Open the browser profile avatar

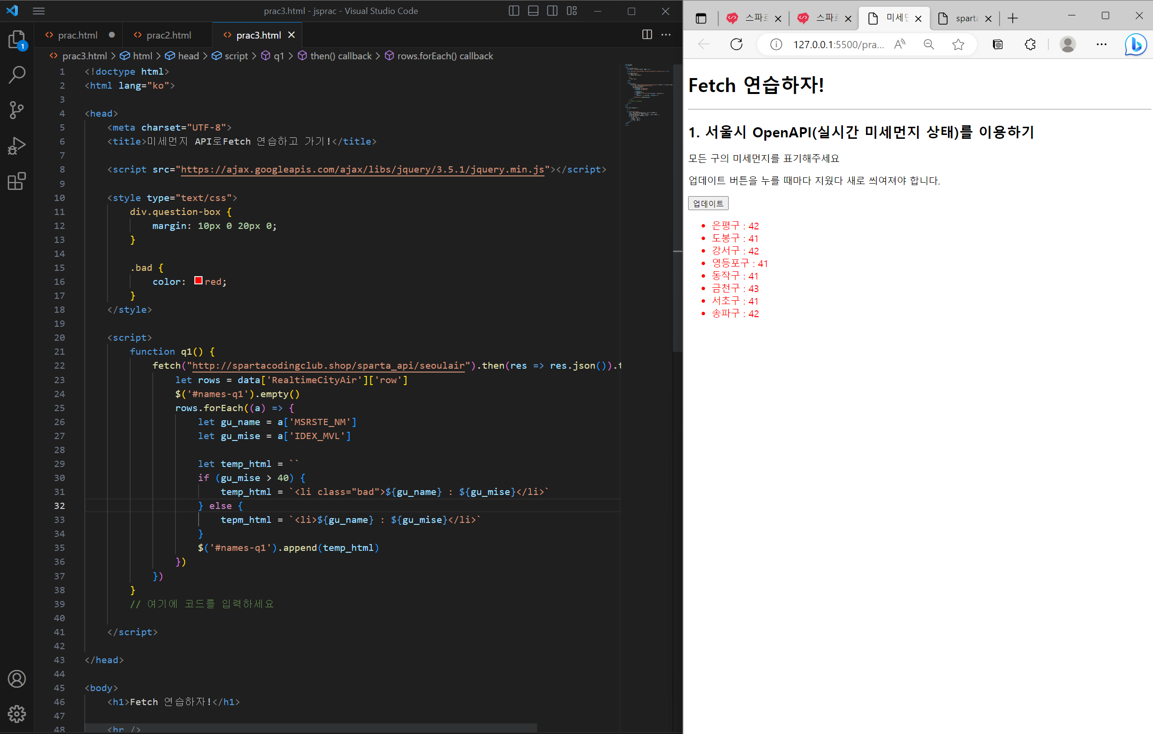(1068, 44)
